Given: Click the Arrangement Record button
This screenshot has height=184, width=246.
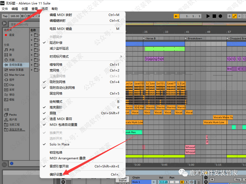Looking at the screenshot, I should [220, 16].
